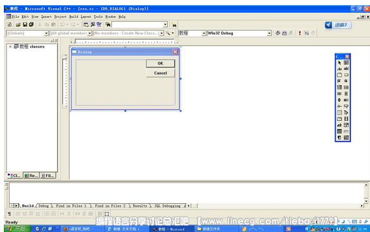Screen dimensions: 370x232
Task: Toggle dialog guides in the bottom toolbar
Action: (x=107, y=213)
